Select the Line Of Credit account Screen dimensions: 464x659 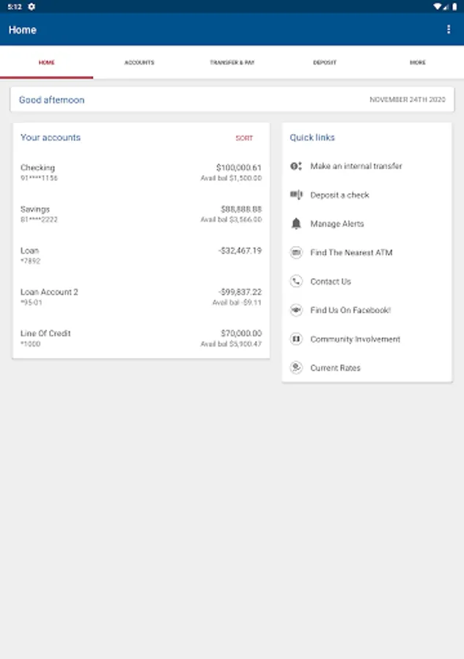[x=141, y=338]
